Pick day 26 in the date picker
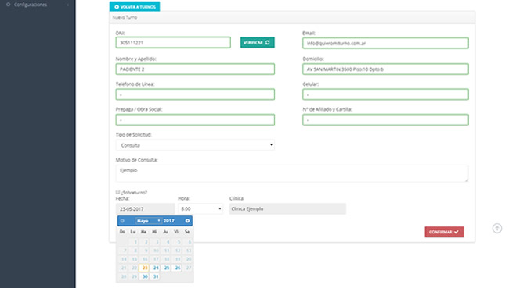This screenshot has height=288, width=509. coord(178,268)
